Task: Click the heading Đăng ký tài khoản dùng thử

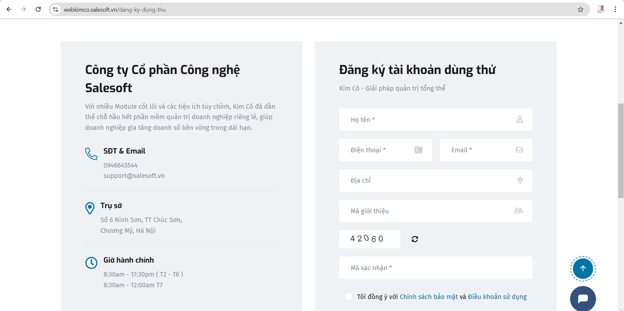Action: point(417,70)
